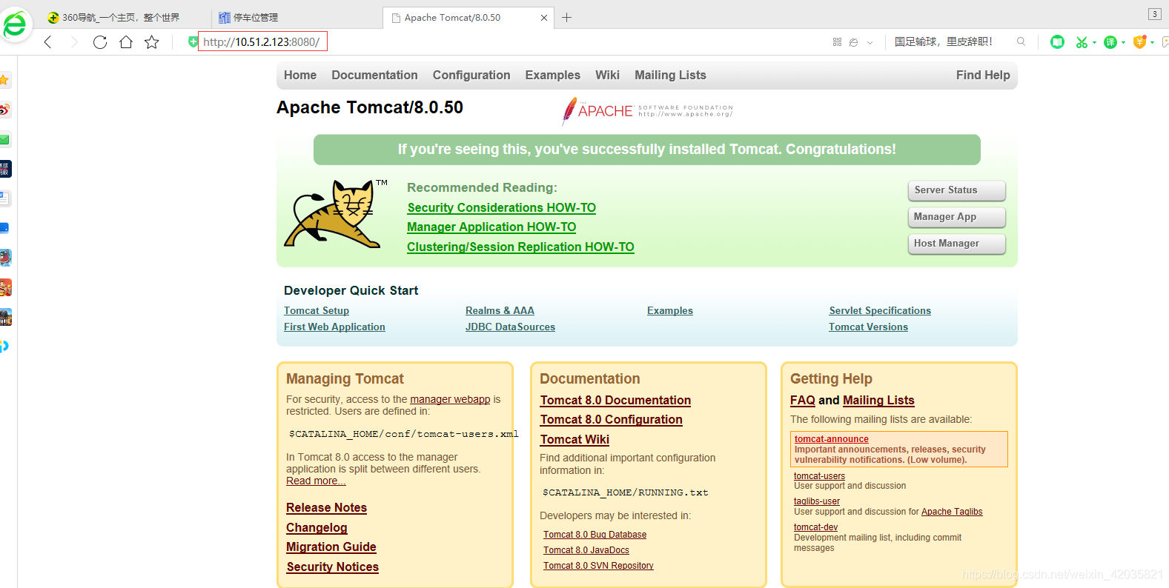
Task: Click the tab count box showing 3
Action: [x=1155, y=14]
